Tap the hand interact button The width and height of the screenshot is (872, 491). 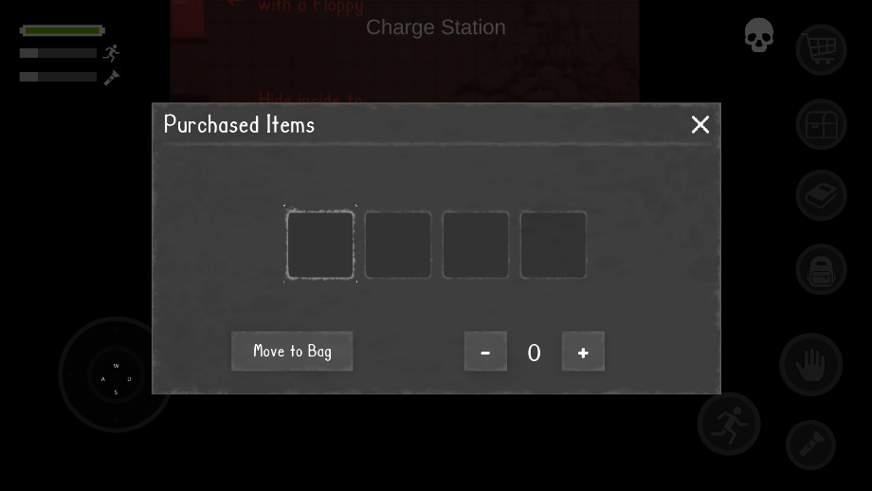tap(810, 365)
